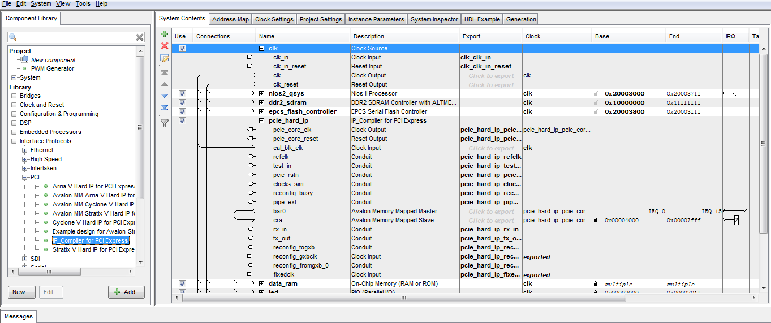Click the green plus add-component icon

pos(165,35)
